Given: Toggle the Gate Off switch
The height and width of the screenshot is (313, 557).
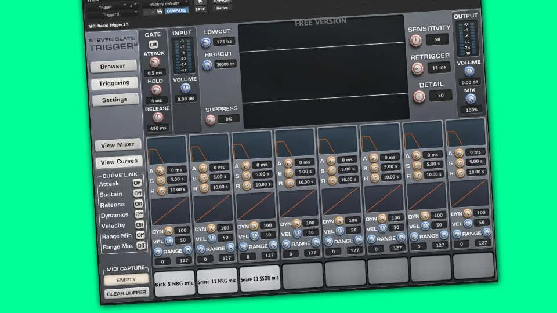Looking at the screenshot, I should pos(153,45).
